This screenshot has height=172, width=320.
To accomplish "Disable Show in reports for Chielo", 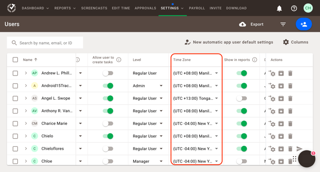I will pyautogui.click(x=242, y=136).
